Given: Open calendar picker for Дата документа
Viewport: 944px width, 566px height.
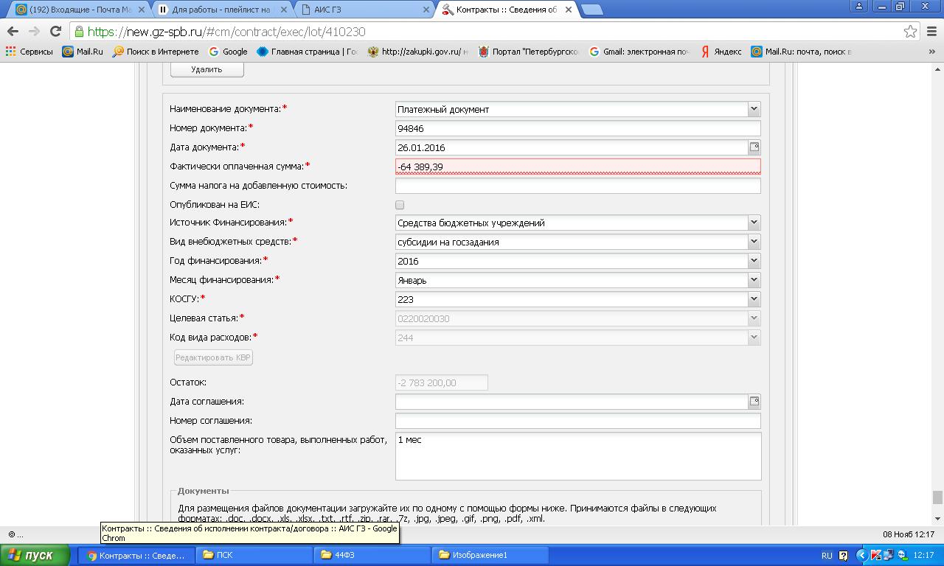Looking at the screenshot, I should pos(754,147).
